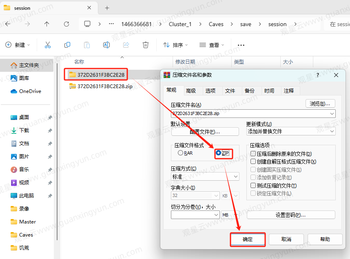Switch to the 高级 advanced tab
Viewport: 350px width, 259px height.
[x=191, y=91]
